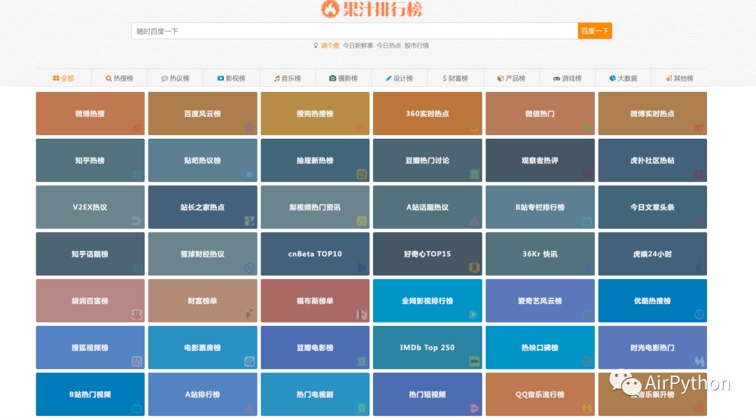Viewport: 756px width, 419px height.
Task: Click the Baidu paw icon on 百度风云榜
Action: tap(249, 128)
